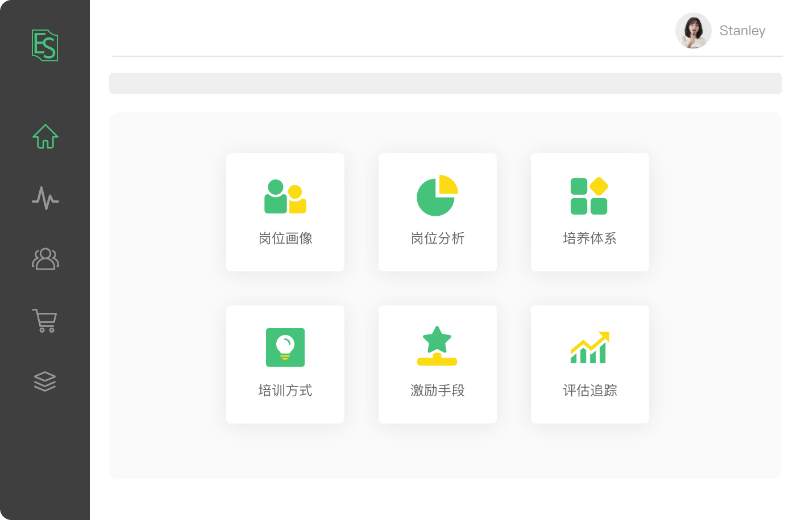Click the ES logo at the top left
This screenshot has height=520, width=806.
coord(45,45)
